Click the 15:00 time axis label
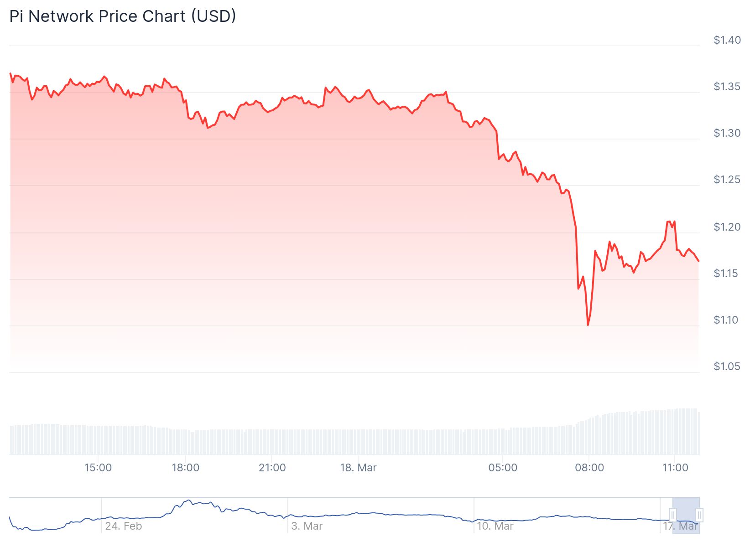Image resolution: width=750 pixels, height=547 pixels. point(98,468)
